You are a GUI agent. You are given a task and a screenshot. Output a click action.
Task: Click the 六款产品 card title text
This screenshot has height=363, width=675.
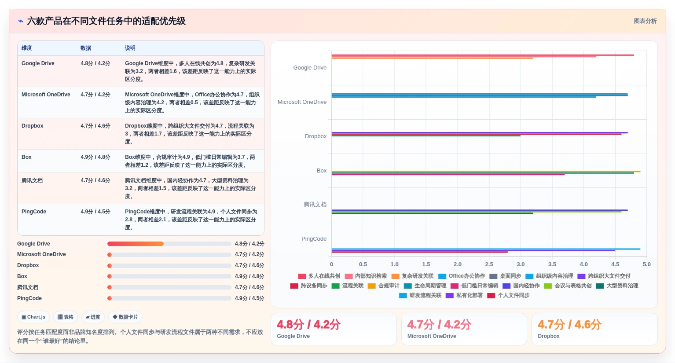tap(106, 21)
